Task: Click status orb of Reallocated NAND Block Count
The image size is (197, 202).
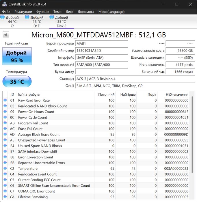Action: tap(5, 106)
